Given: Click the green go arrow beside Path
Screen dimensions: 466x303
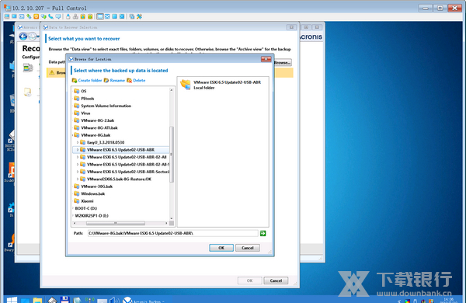Looking at the screenshot, I should pos(263,233).
